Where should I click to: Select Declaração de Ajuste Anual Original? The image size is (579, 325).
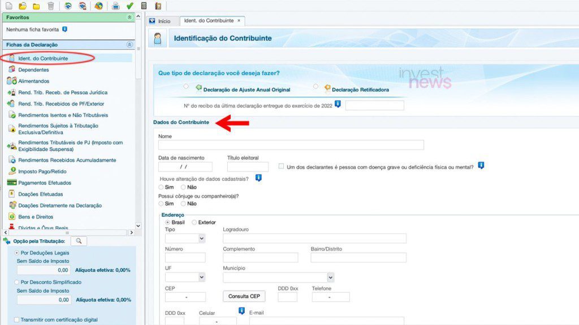click(x=186, y=86)
